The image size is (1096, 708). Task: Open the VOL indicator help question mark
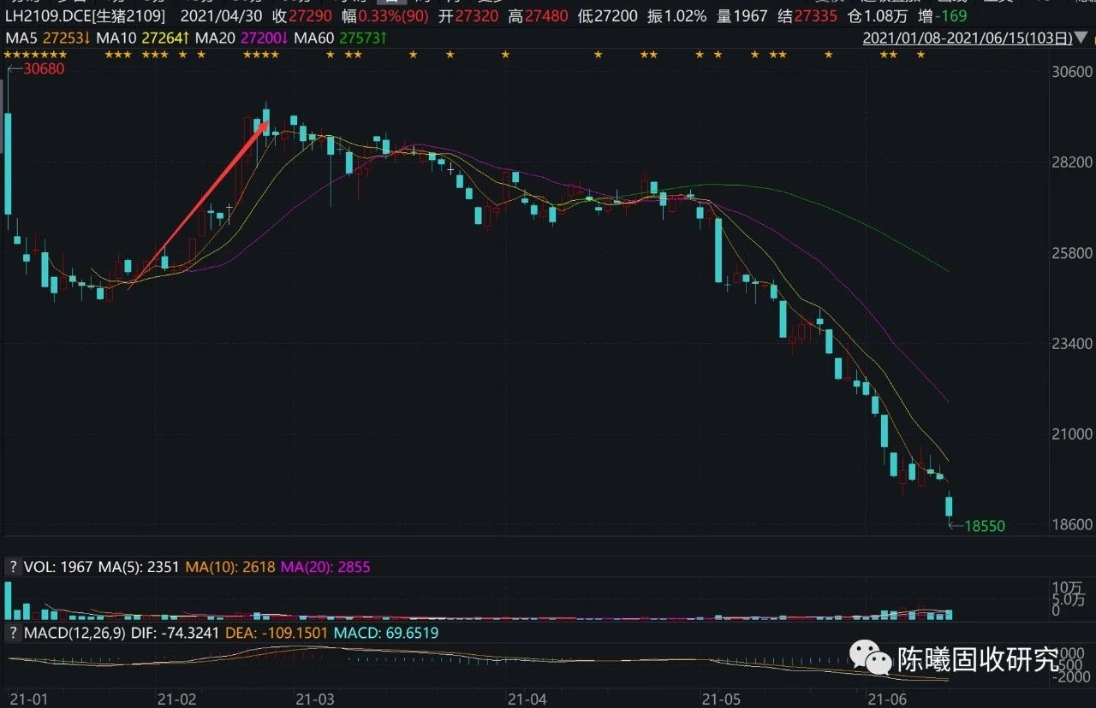[14, 567]
